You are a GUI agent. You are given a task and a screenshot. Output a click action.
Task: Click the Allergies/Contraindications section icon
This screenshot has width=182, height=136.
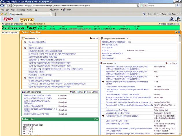pyautogui.click(x=102, y=38)
